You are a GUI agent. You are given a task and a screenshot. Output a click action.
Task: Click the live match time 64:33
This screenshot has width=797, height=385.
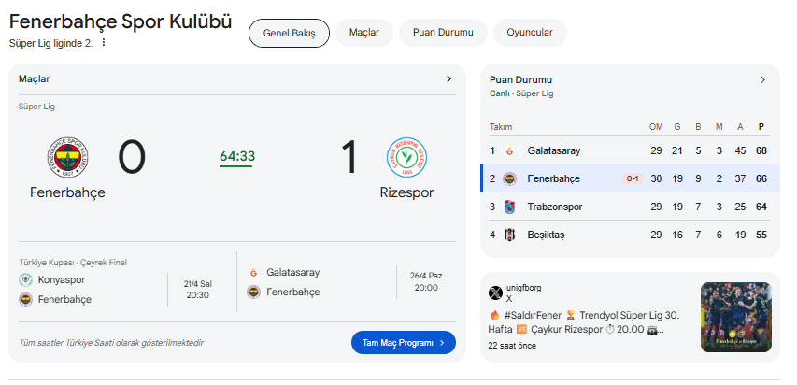[237, 157]
